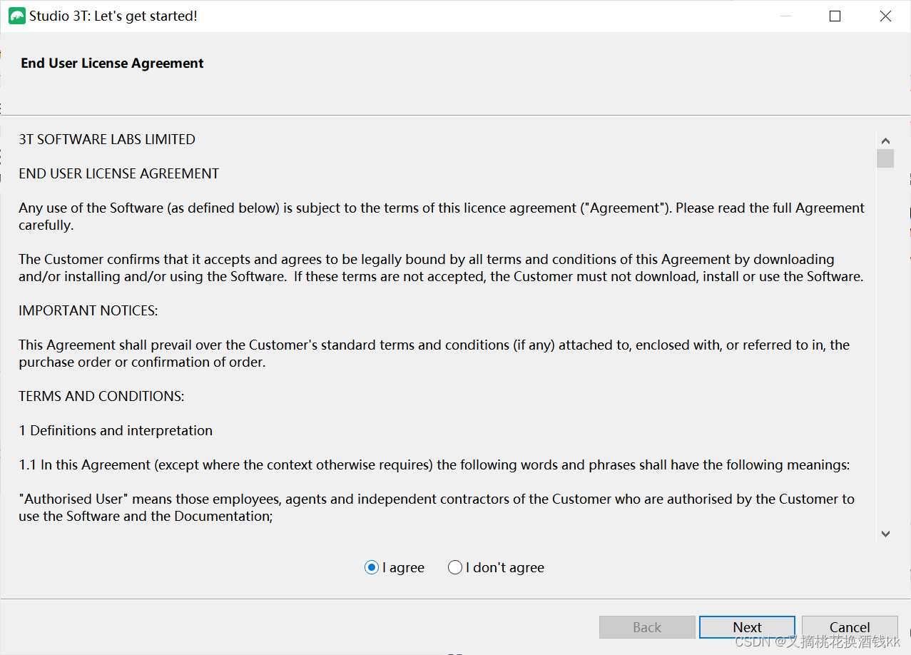Image resolution: width=911 pixels, height=655 pixels.
Task: Close the Studio 3T setup window
Action: point(885,16)
